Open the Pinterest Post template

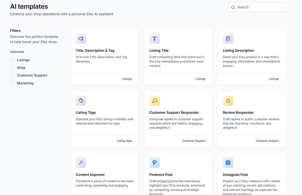coord(161,175)
